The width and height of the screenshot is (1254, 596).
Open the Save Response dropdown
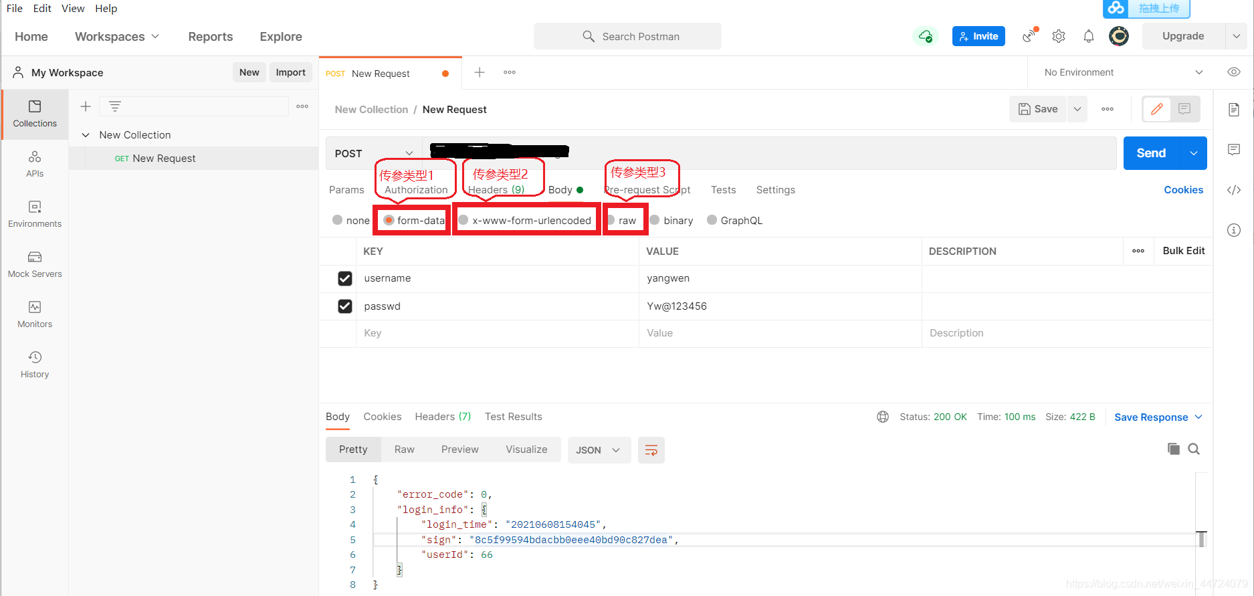point(1158,417)
